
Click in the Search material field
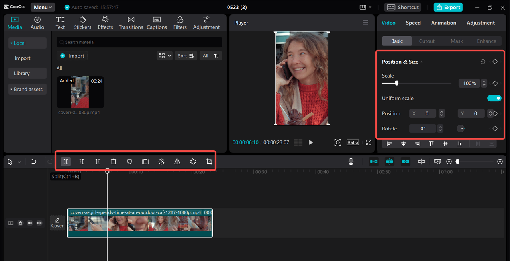pyautogui.click(x=139, y=42)
